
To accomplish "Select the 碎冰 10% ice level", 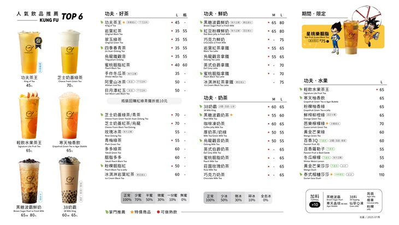I will click(x=252, y=198).
